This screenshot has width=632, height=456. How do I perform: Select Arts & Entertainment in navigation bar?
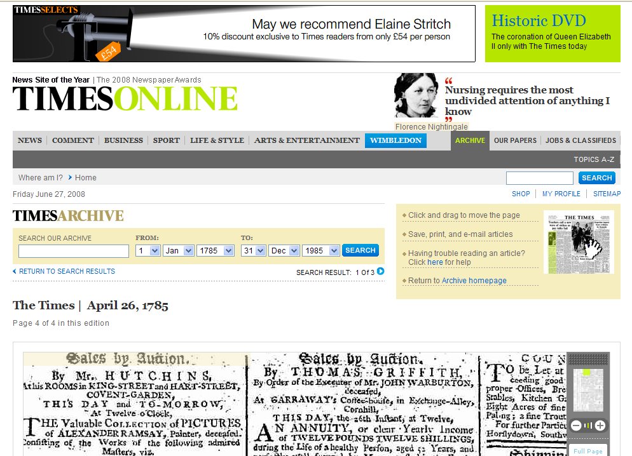pyautogui.click(x=306, y=140)
